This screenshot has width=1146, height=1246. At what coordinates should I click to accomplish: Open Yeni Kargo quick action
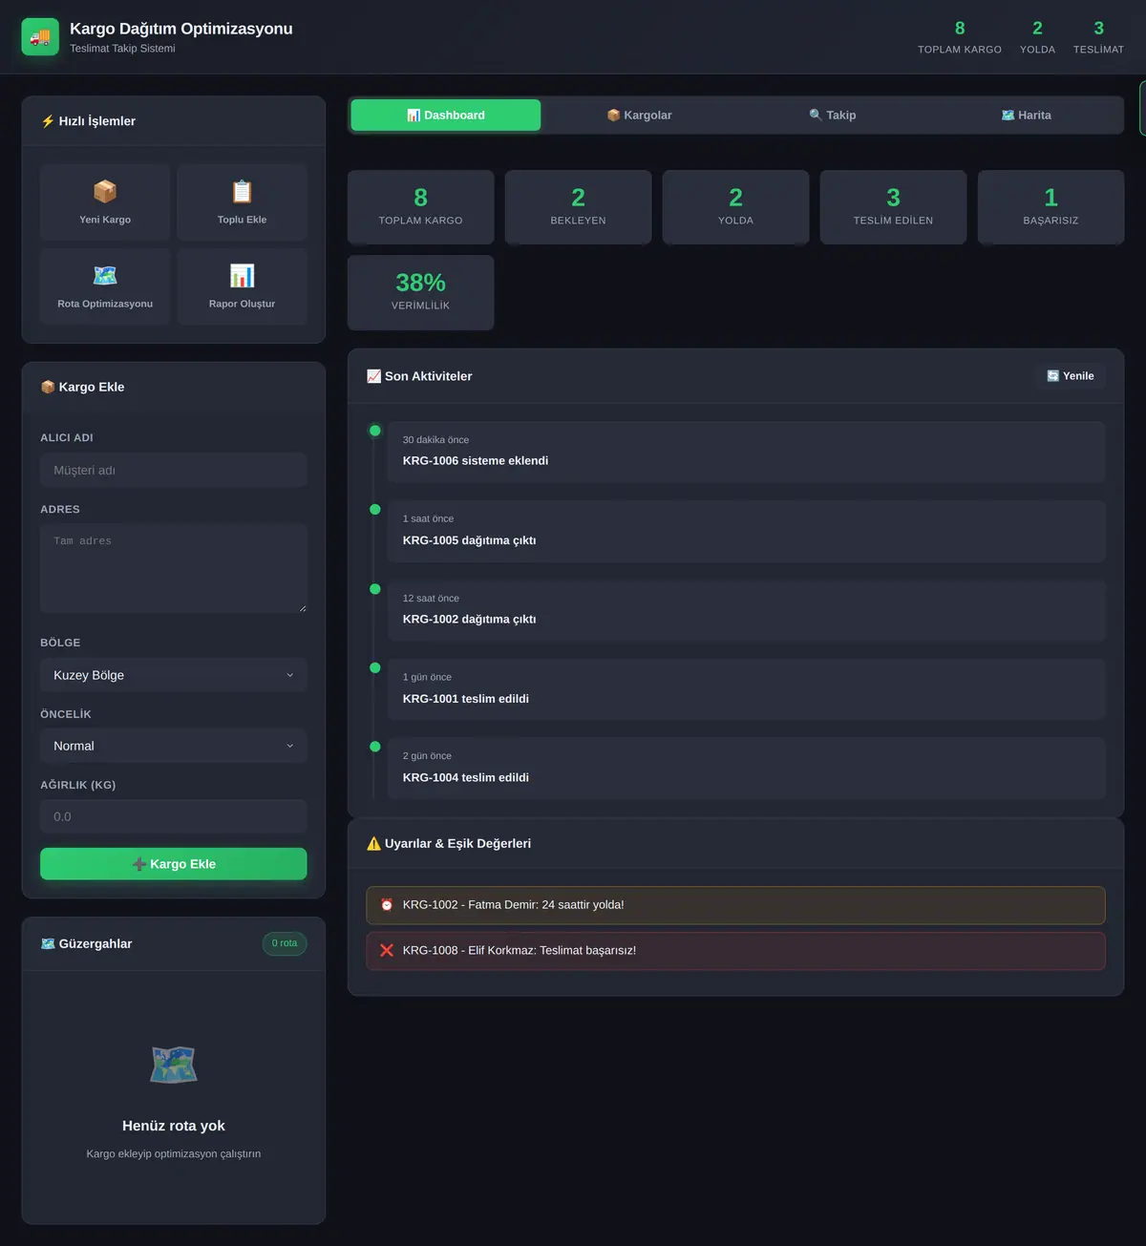click(105, 201)
